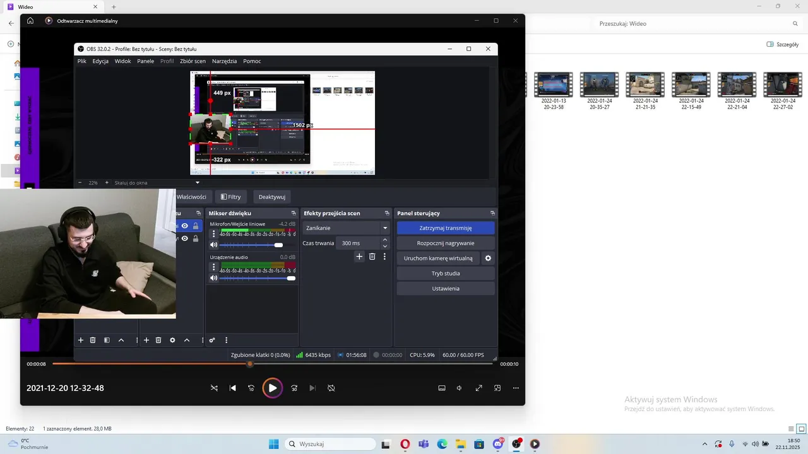Click the 300 ms duration field

(358, 243)
